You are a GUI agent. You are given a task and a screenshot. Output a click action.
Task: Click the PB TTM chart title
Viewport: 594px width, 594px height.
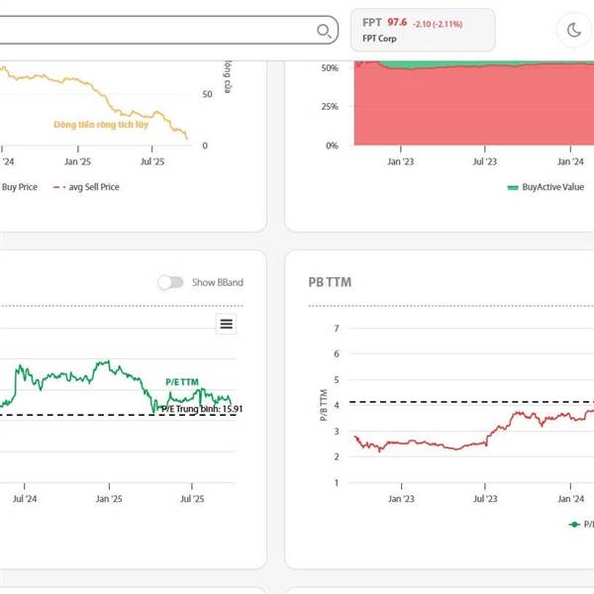coord(330,282)
